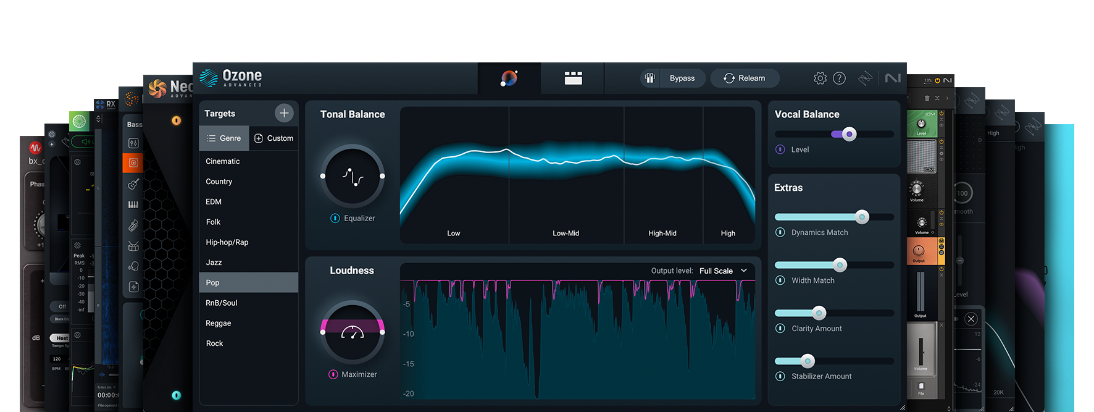Select the brass instrument icon in Neutron sidebar
This screenshot has height=412, width=1094.
point(133,225)
